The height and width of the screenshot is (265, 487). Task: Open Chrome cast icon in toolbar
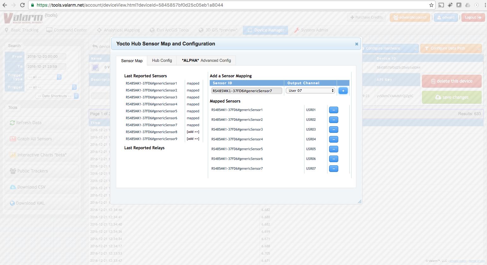[x=441, y=5]
